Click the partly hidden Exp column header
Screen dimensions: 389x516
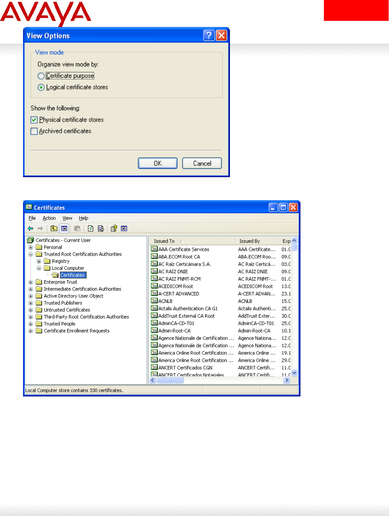pos(285,241)
